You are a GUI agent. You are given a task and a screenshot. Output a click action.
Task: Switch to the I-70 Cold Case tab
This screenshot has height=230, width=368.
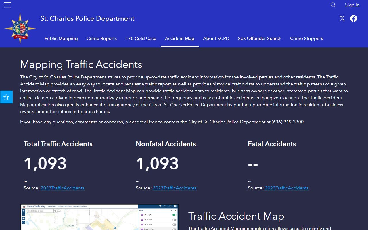click(141, 38)
